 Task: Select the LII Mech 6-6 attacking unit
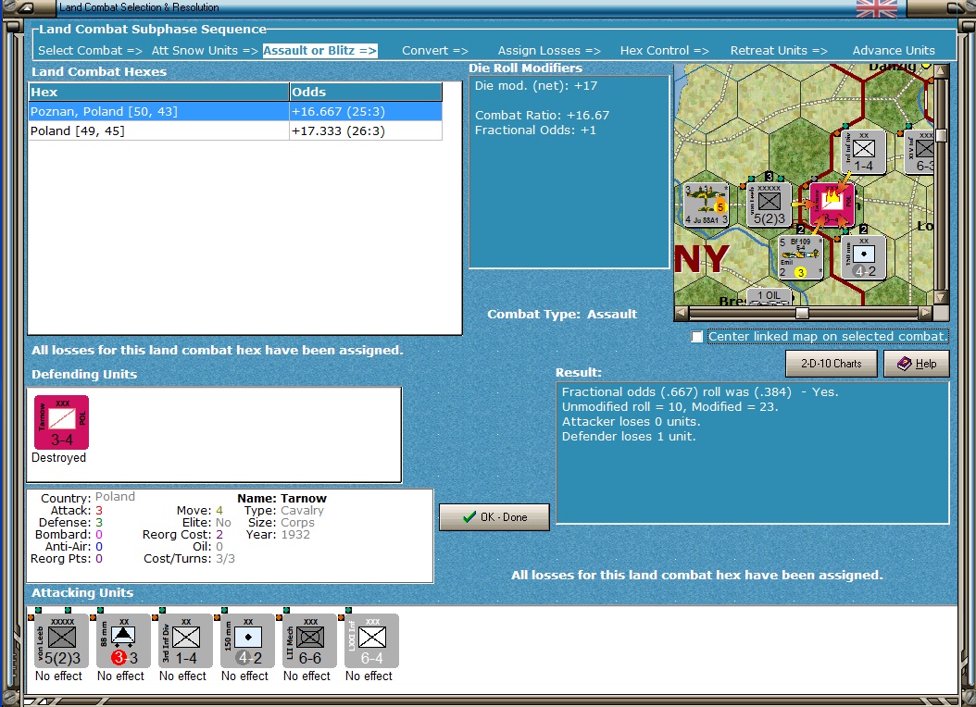(309, 641)
